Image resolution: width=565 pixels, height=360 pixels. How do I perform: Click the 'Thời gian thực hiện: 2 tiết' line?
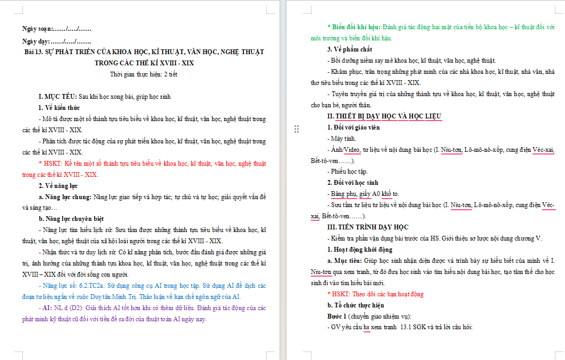[x=144, y=74]
